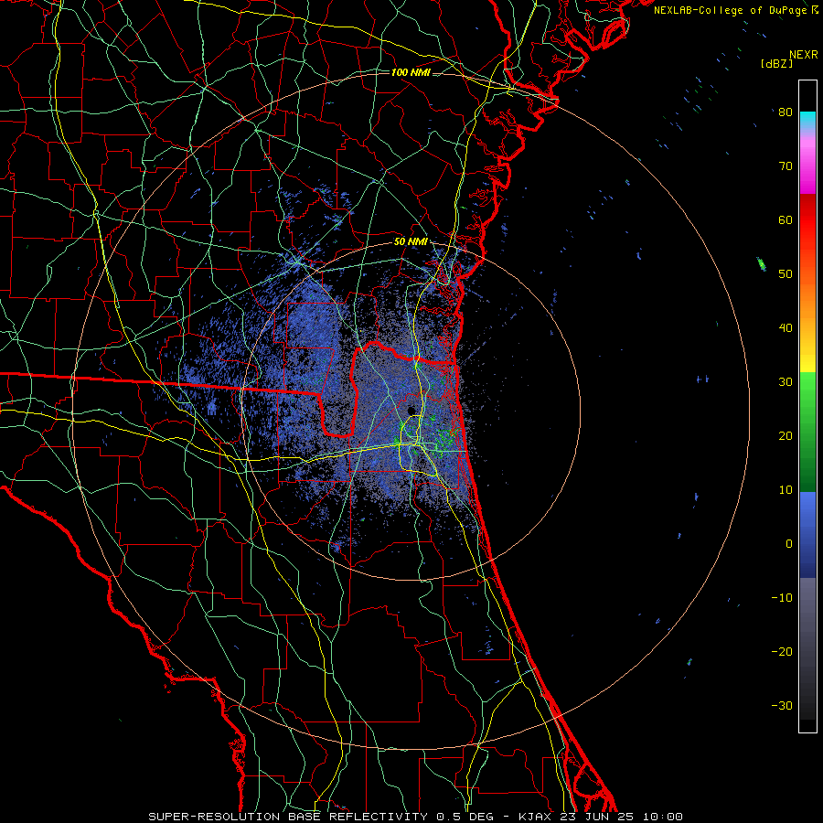Image resolution: width=823 pixels, height=823 pixels.
Task: Click the 40 value on dBZ scale
Action: [x=786, y=328]
